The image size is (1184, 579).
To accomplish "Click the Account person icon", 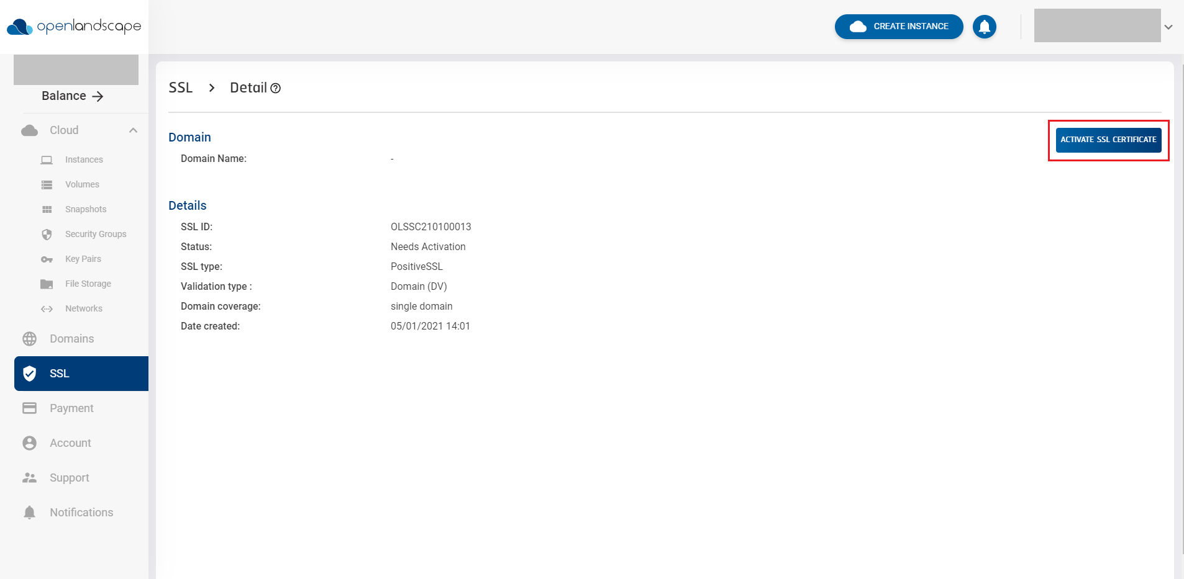I will coord(30,442).
